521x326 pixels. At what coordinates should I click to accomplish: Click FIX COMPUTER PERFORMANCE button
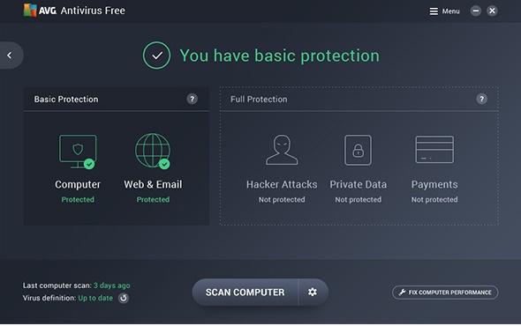(445, 293)
